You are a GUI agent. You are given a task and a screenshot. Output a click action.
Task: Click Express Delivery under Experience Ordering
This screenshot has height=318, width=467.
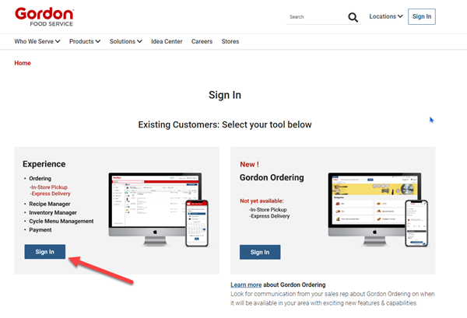(50, 194)
